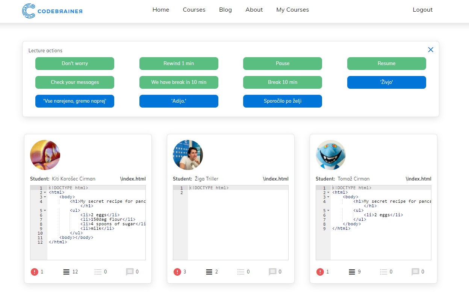
Task: Click the error count icon on Kiti's card
Action: [x=35, y=272]
